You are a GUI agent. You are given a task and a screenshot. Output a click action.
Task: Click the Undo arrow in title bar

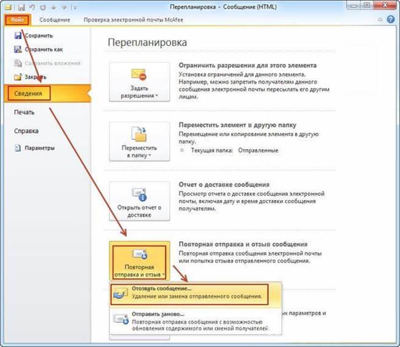point(32,7)
